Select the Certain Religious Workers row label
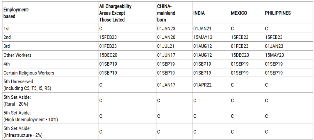Viewport: 314px width, 140px height. tap(29, 73)
